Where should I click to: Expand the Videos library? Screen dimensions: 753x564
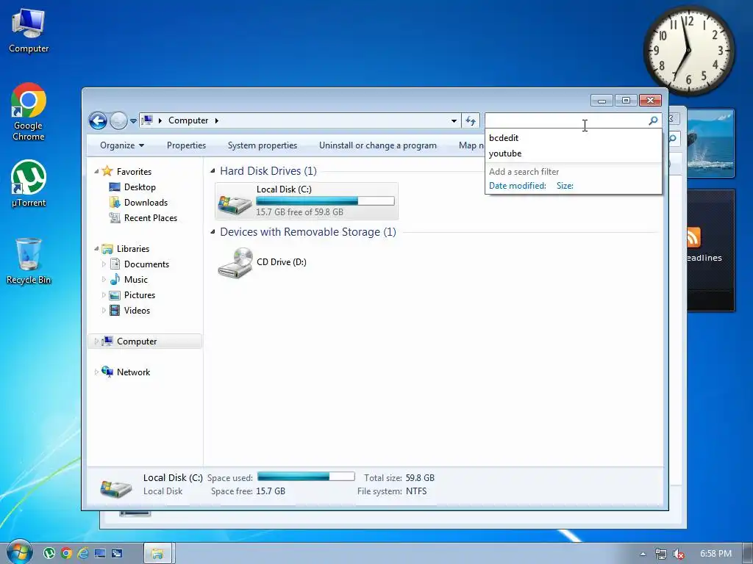[x=104, y=311]
